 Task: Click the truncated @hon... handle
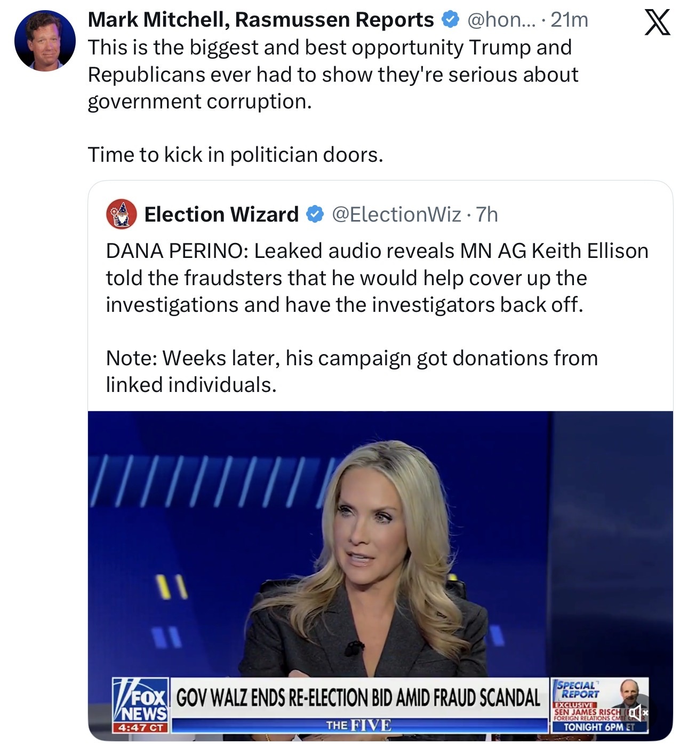tap(502, 20)
